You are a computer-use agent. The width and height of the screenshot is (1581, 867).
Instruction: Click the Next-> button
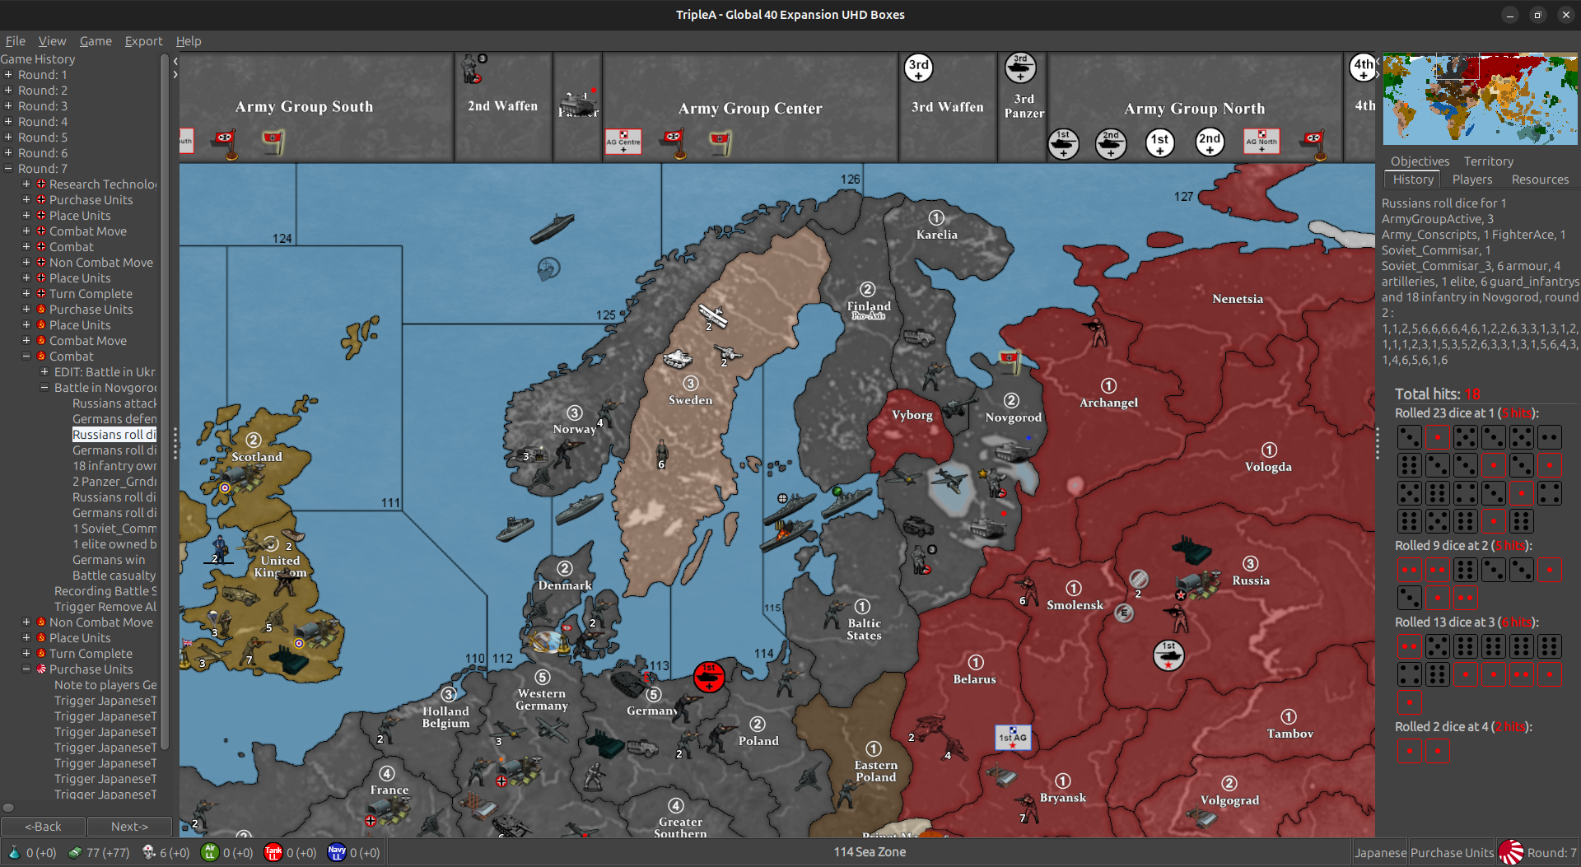pyautogui.click(x=128, y=826)
